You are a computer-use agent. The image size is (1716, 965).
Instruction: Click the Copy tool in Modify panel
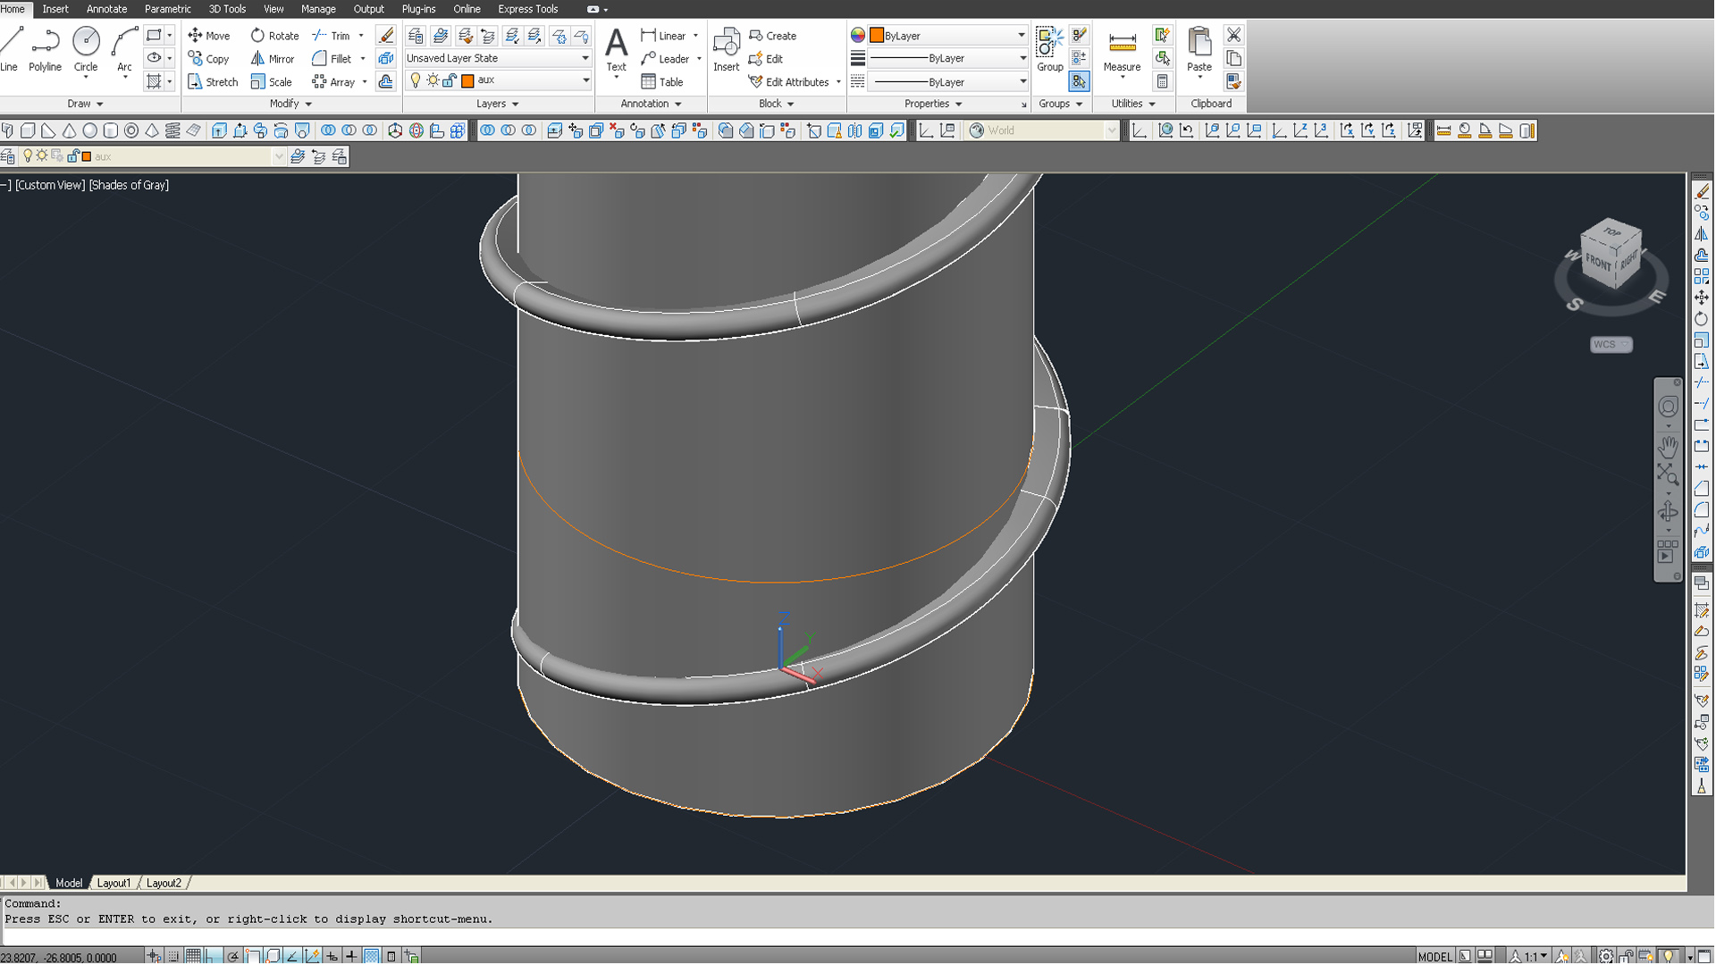(x=209, y=59)
